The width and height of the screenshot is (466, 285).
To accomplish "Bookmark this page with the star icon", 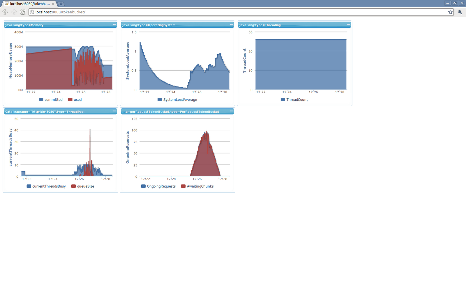I will point(450,12).
